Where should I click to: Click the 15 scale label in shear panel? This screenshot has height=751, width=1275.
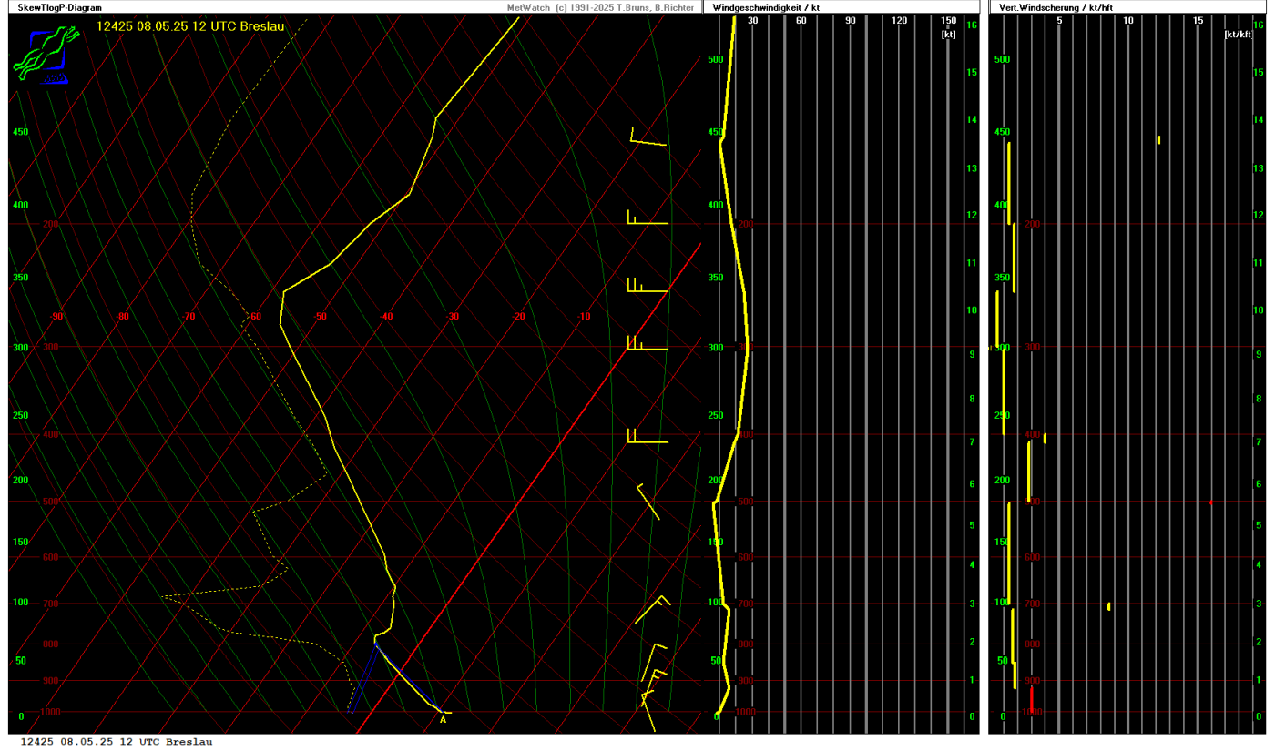point(1198,21)
